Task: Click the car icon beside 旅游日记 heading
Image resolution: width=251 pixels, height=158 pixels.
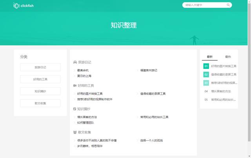Action: point(75,62)
